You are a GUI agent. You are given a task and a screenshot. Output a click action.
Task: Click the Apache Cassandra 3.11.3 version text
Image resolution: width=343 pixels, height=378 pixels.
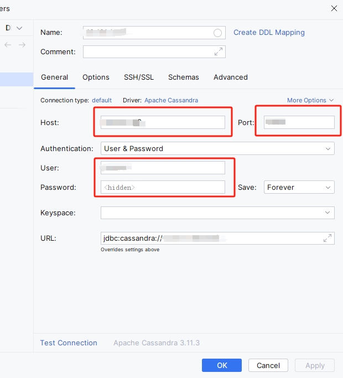click(157, 343)
